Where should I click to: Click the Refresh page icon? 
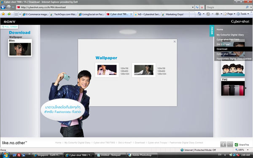(x=197, y=7)
